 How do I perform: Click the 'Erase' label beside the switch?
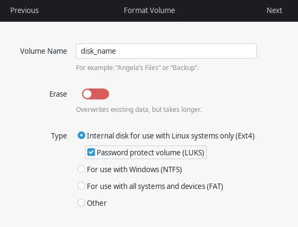pyautogui.click(x=58, y=94)
